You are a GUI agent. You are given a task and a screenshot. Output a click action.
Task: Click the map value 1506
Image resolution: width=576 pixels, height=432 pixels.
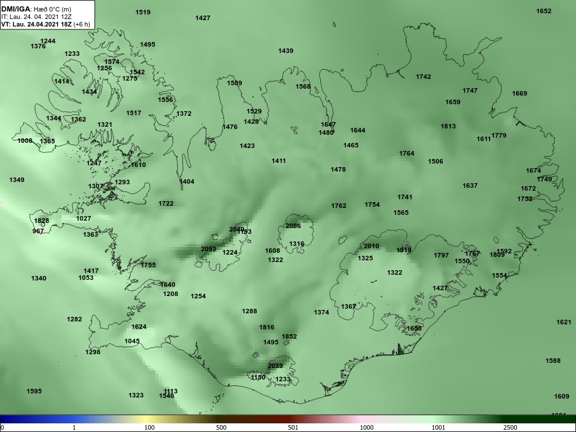coord(435,161)
